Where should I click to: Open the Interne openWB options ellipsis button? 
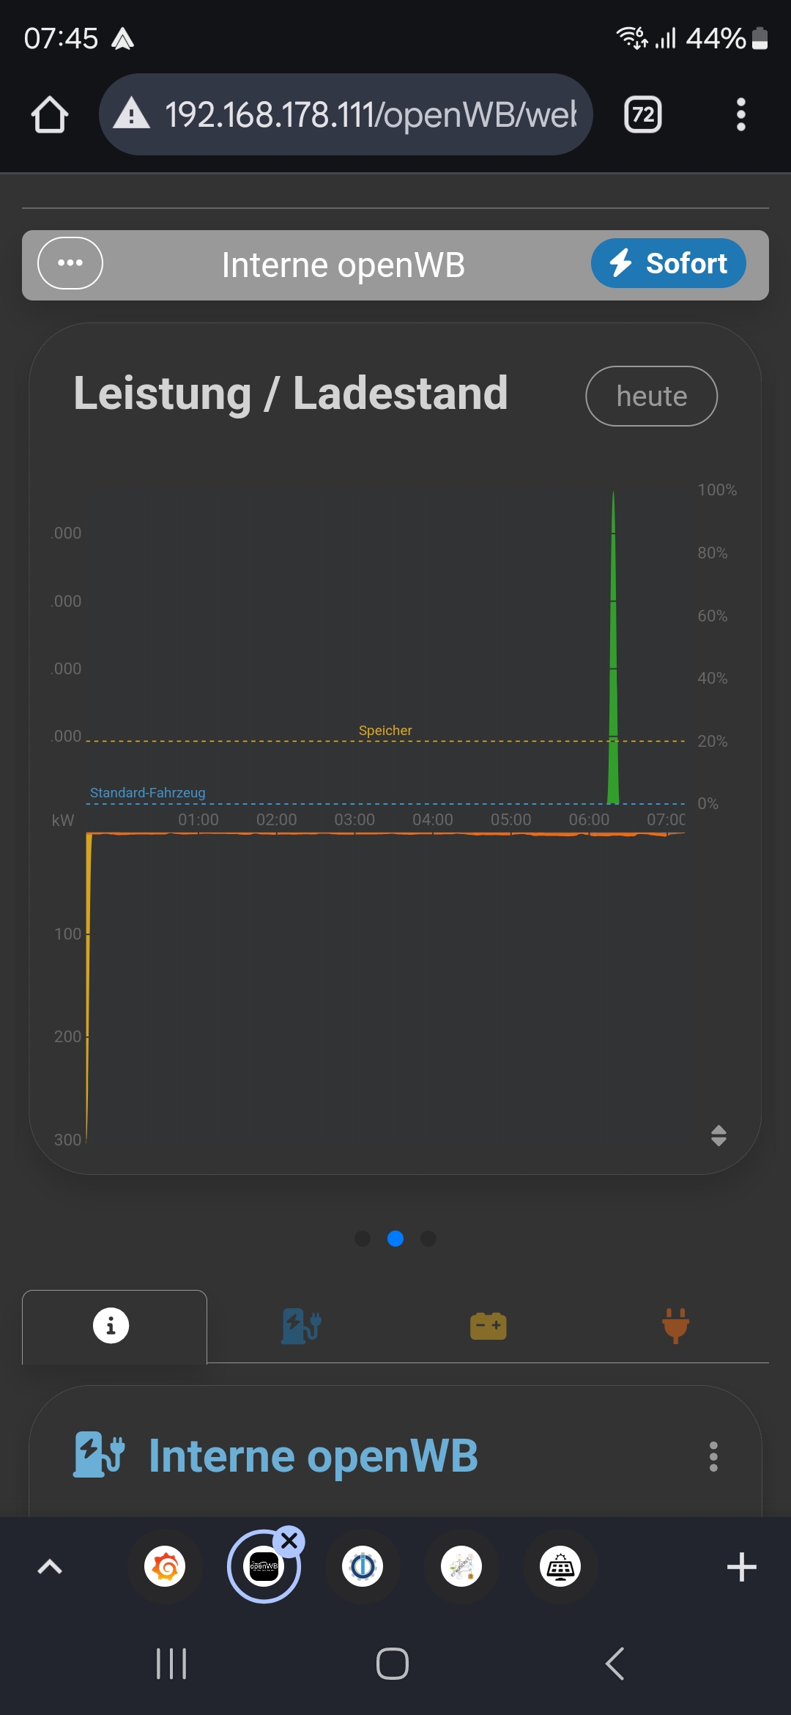tap(70, 263)
